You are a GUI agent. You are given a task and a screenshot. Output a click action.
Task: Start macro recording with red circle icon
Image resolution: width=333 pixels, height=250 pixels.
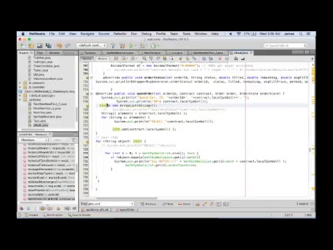[x=220, y=59]
